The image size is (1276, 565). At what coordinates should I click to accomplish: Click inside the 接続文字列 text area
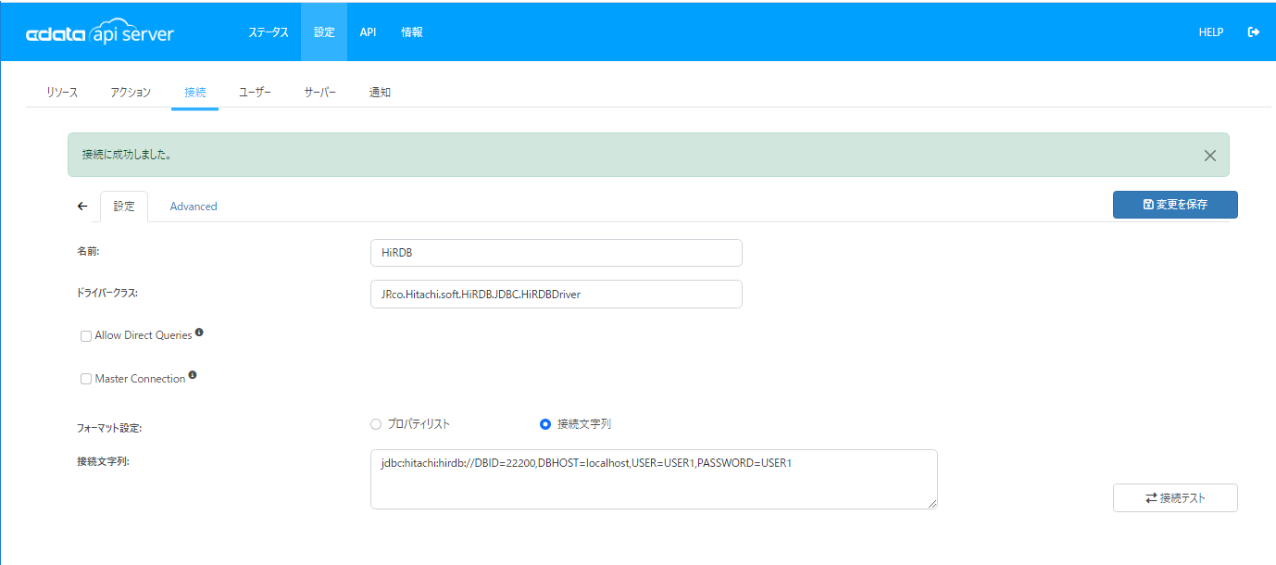pyautogui.click(x=654, y=480)
